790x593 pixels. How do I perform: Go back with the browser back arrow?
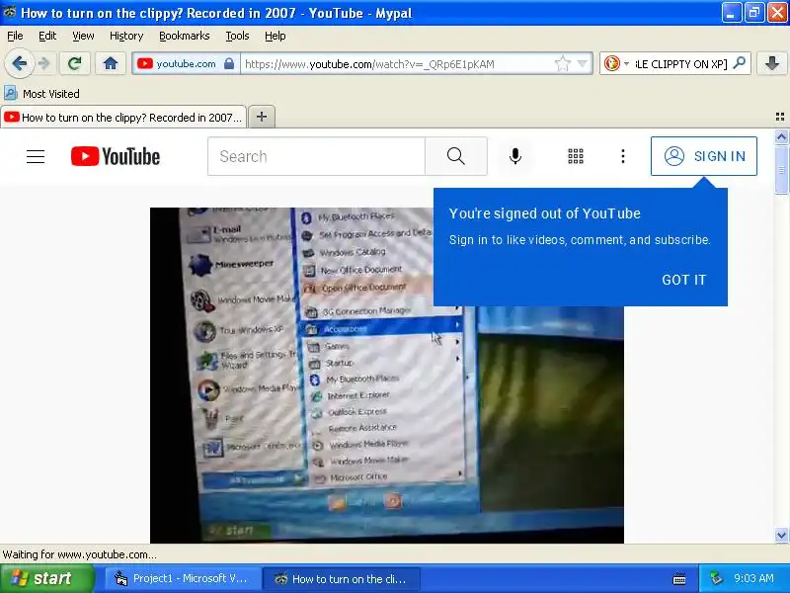pos(20,63)
